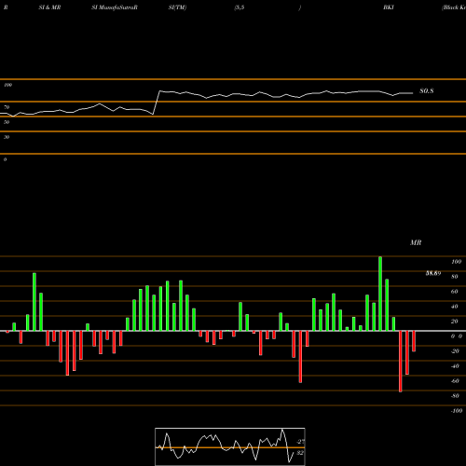Click the 58.69 value label
Viewport: 466px width, 466px height.
click(433, 273)
